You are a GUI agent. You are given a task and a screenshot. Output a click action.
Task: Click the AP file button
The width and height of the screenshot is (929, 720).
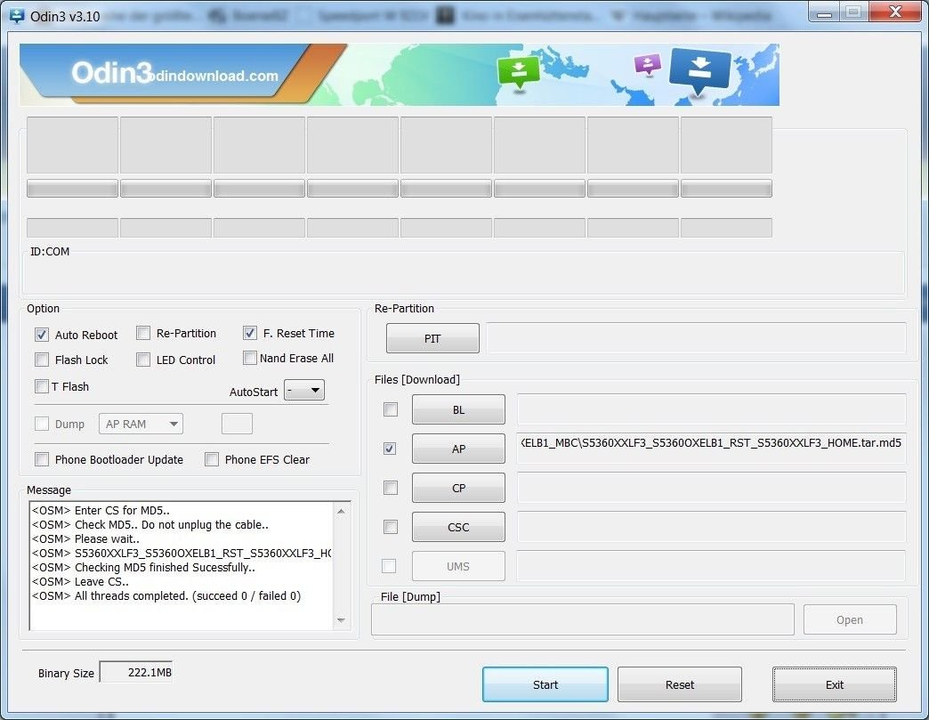click(x=458, y=449)
